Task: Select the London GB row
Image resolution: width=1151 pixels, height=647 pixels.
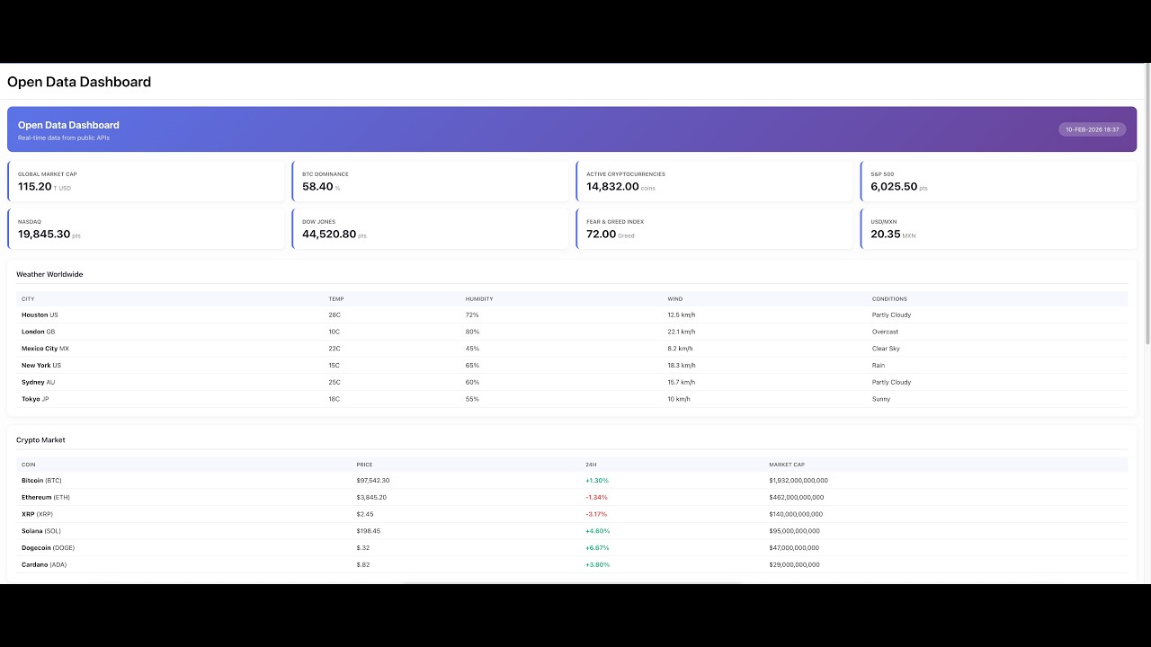Action: point(572,332)
